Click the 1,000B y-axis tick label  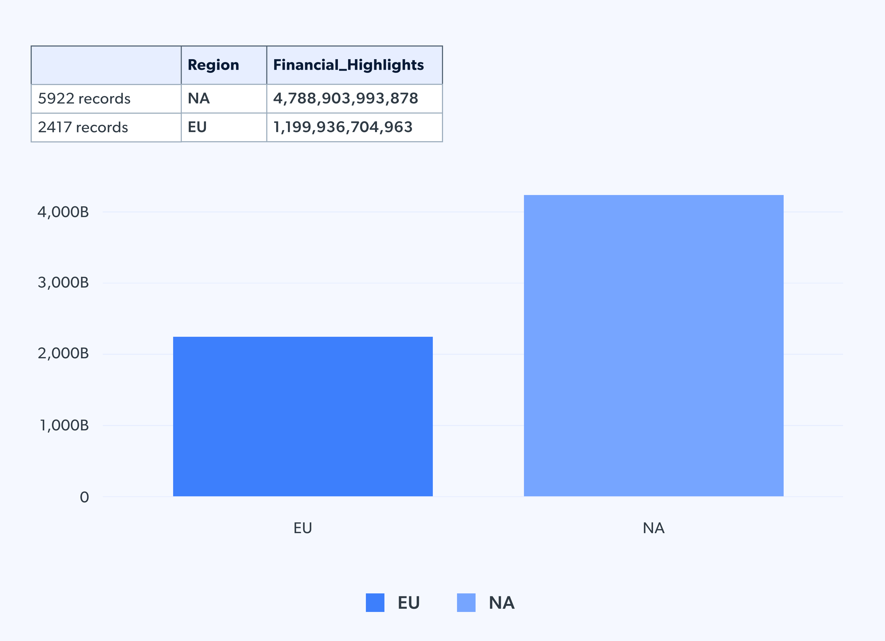click(x=64, y=425)
